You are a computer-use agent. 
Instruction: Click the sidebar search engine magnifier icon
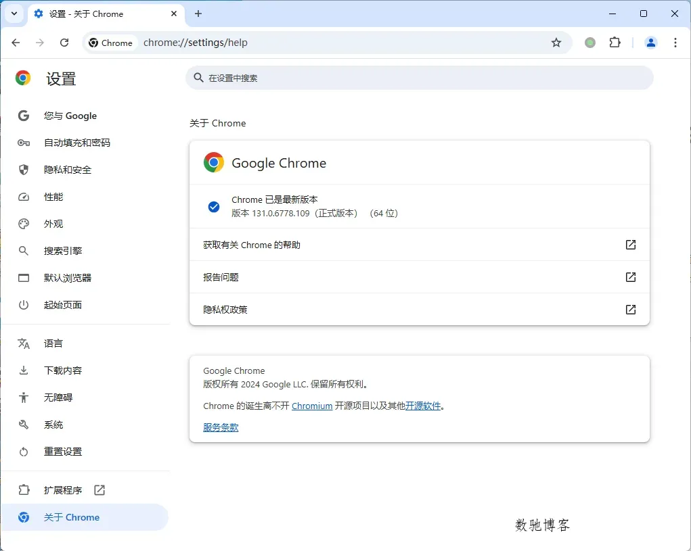coord(24,251)
